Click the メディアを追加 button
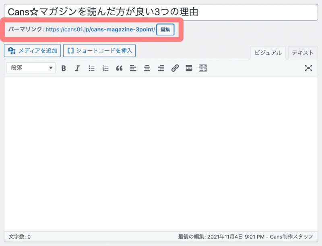The image size is (322, 246). (x=33, y=51)
